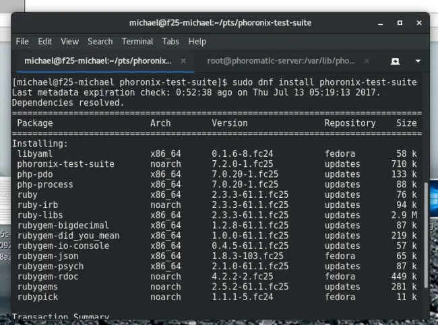Screen dimensions: 438x325
Task: Click the terminal vertical scrollbar
Action: 426,235
